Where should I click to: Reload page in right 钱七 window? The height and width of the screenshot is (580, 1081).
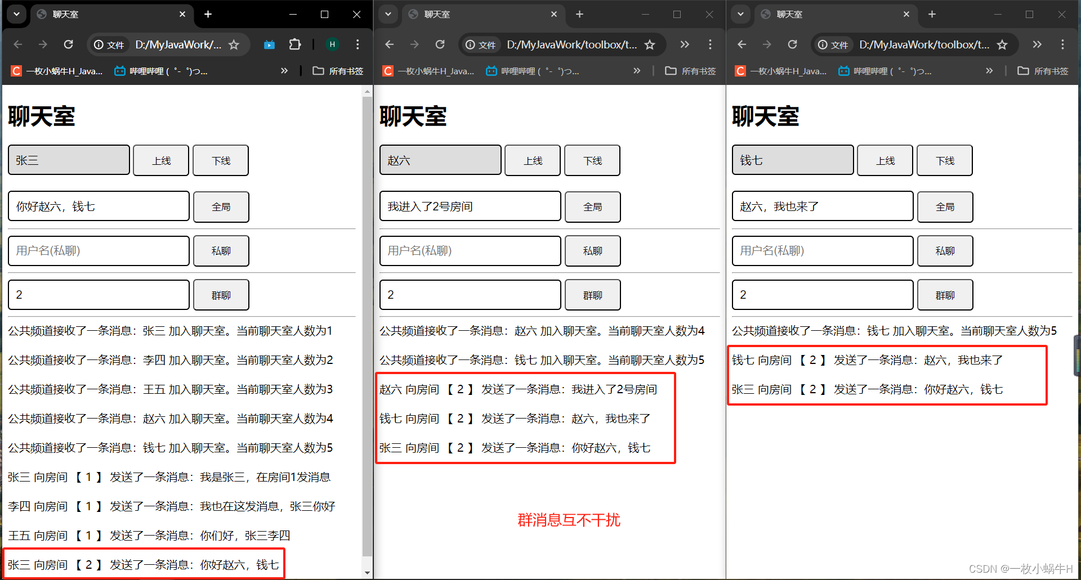point(792,44)
